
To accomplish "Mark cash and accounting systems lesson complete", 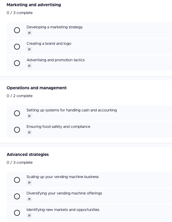I will pyautogui.click(x=17, y=113).
